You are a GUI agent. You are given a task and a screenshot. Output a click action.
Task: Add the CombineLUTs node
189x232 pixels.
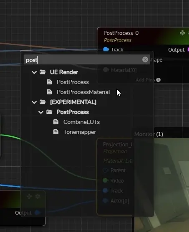(81, 122)
